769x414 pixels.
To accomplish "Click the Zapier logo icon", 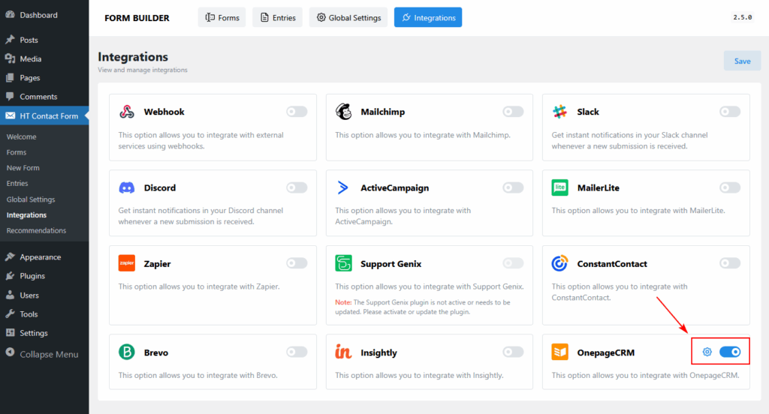I will pyautogui.click(x=127, y=263).
